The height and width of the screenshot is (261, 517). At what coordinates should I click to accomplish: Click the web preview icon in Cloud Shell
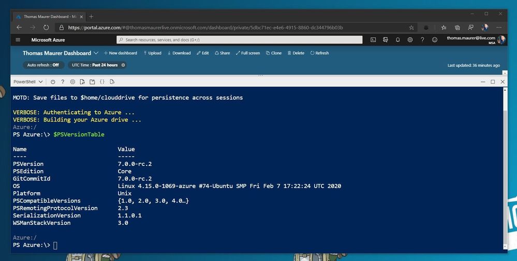(112, 82)
